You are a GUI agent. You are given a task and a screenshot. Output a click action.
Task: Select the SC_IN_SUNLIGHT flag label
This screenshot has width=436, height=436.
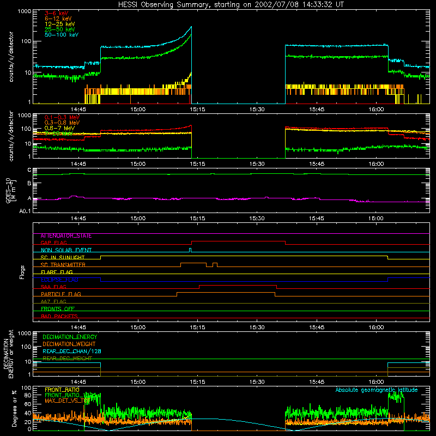click(63, 257)
